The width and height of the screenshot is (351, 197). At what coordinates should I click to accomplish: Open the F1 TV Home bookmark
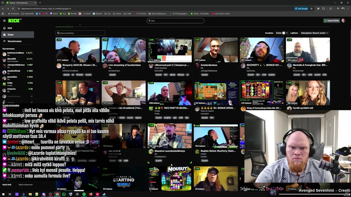140,13
